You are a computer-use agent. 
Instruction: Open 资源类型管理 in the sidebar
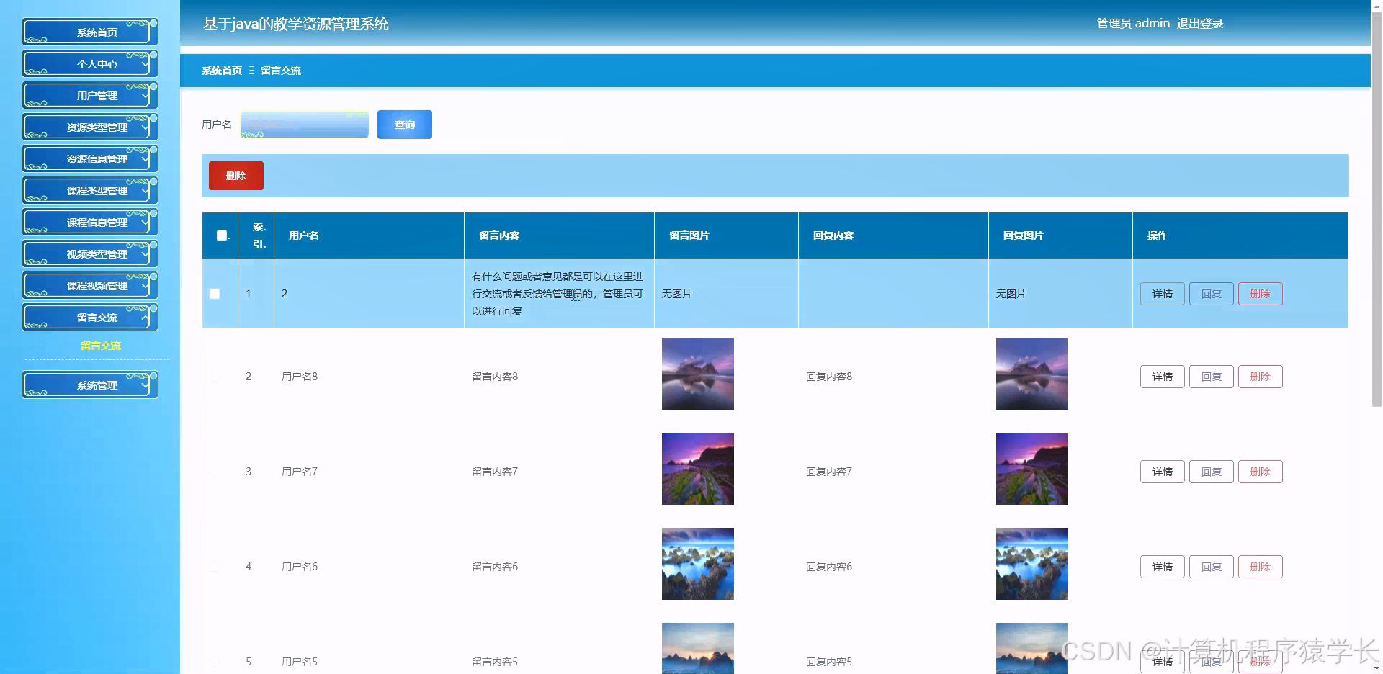pos(89,127)
